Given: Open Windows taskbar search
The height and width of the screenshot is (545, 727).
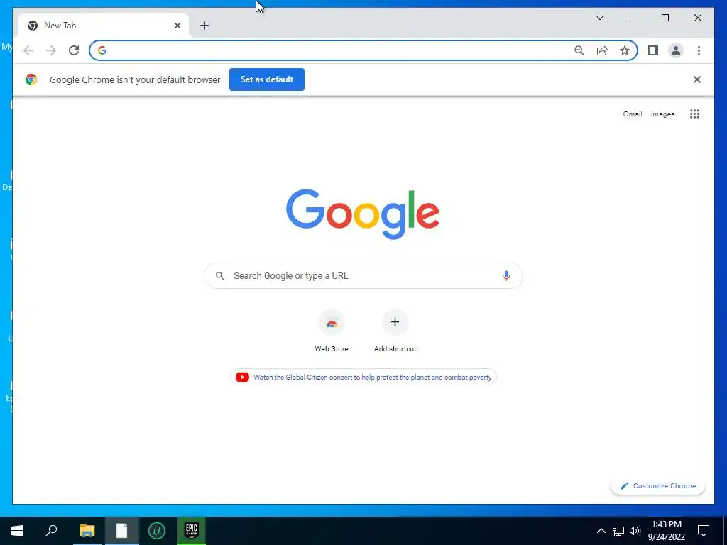Looking at the screenshot, I should [51, 531].
